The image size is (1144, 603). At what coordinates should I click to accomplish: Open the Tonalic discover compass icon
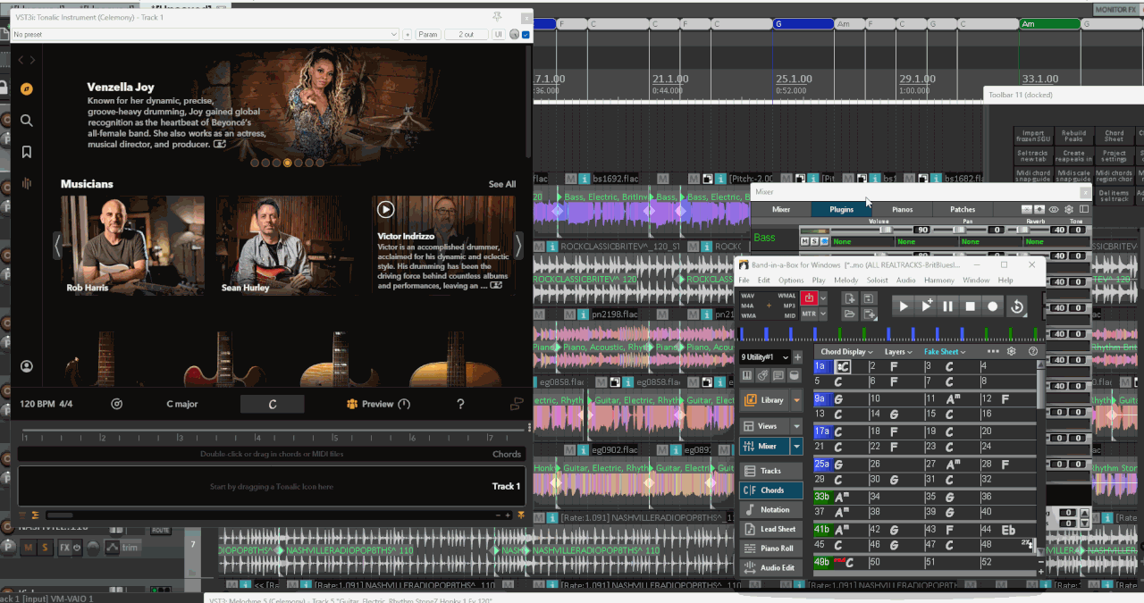[x=27, y=88]
